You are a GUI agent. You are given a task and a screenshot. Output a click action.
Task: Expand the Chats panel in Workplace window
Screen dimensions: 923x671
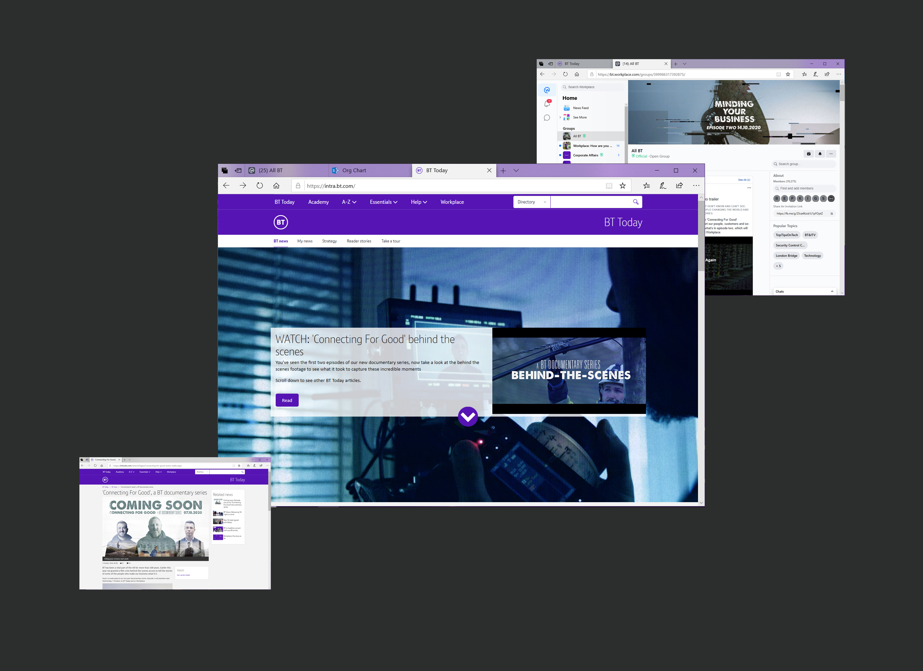[x=805, y=292]
